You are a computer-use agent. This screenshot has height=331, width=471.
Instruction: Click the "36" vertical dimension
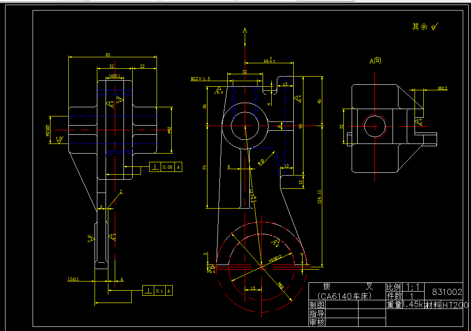pos(205,106)
